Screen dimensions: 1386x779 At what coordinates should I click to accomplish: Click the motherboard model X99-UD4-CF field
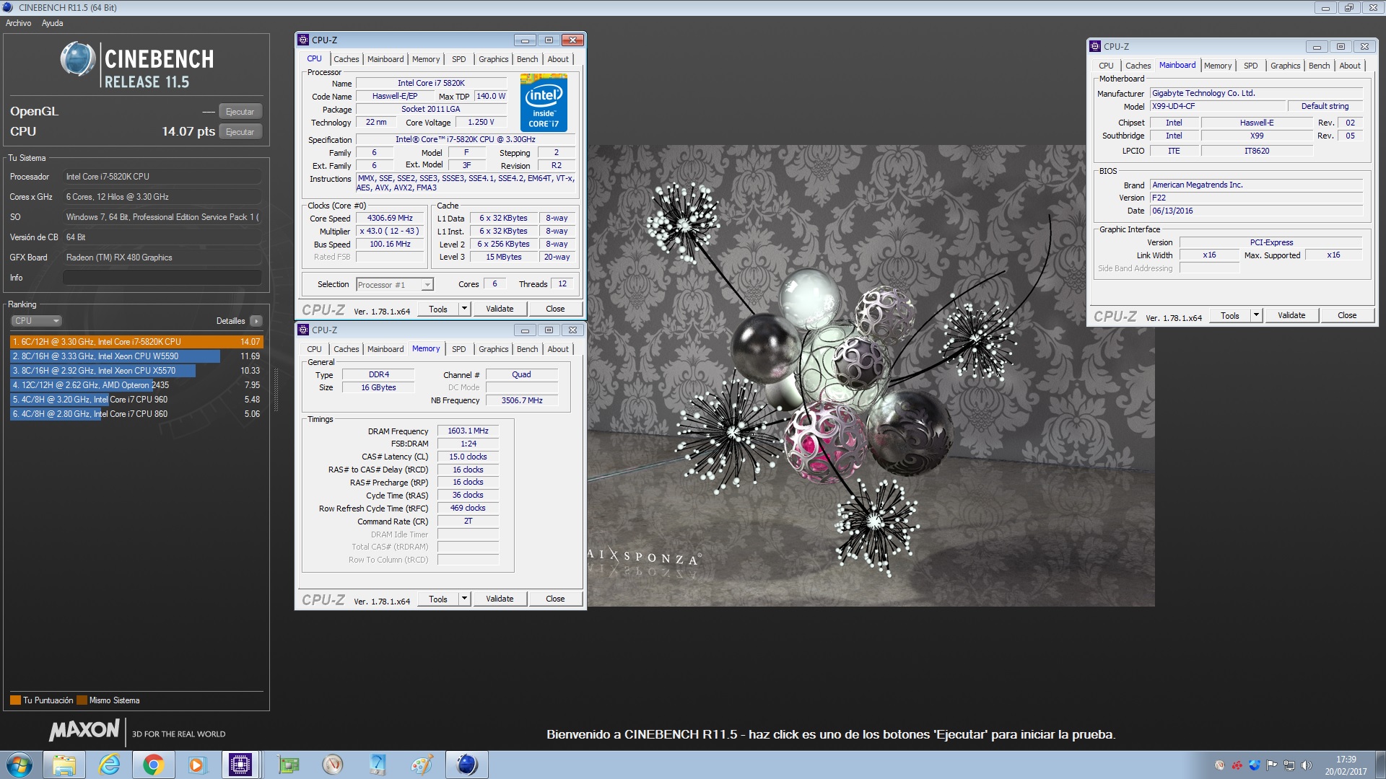coord(1219,106)
